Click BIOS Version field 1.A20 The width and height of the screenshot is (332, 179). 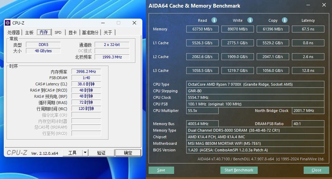point(255,150)
